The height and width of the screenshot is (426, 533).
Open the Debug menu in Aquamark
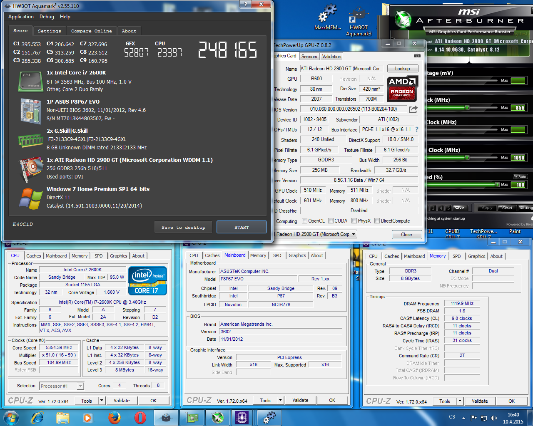click(47, 17)
